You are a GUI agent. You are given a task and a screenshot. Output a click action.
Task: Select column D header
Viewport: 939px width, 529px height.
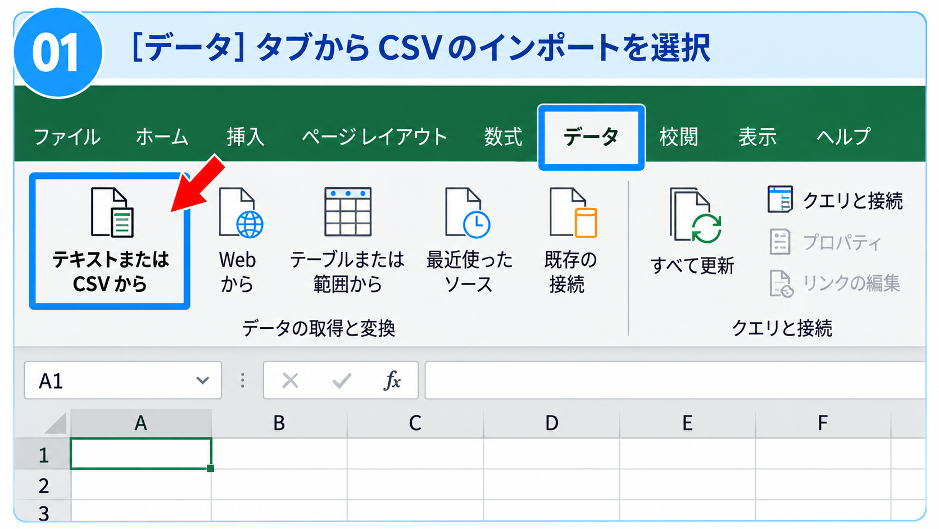coord(552,423)
